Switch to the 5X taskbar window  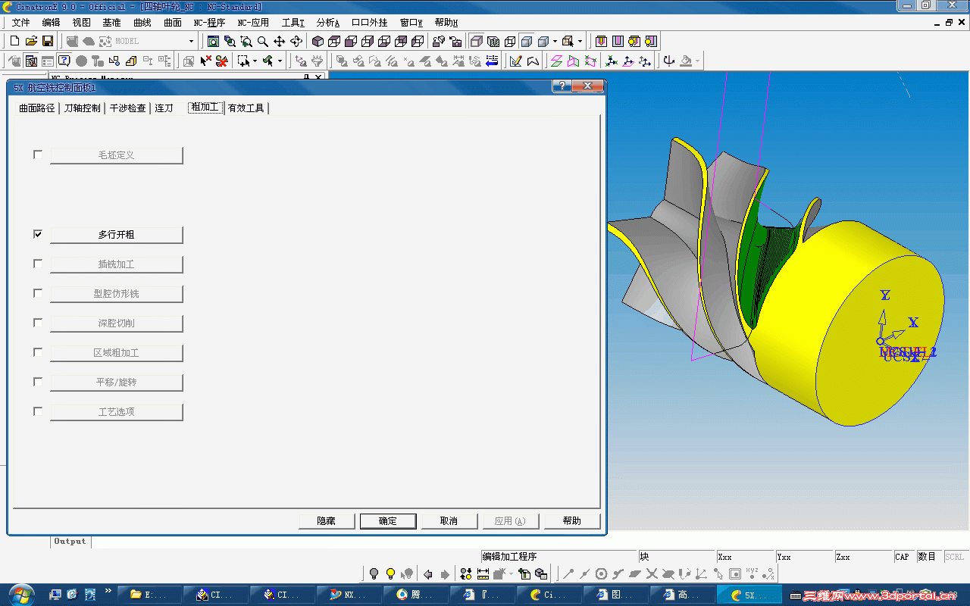click(749, 595)
